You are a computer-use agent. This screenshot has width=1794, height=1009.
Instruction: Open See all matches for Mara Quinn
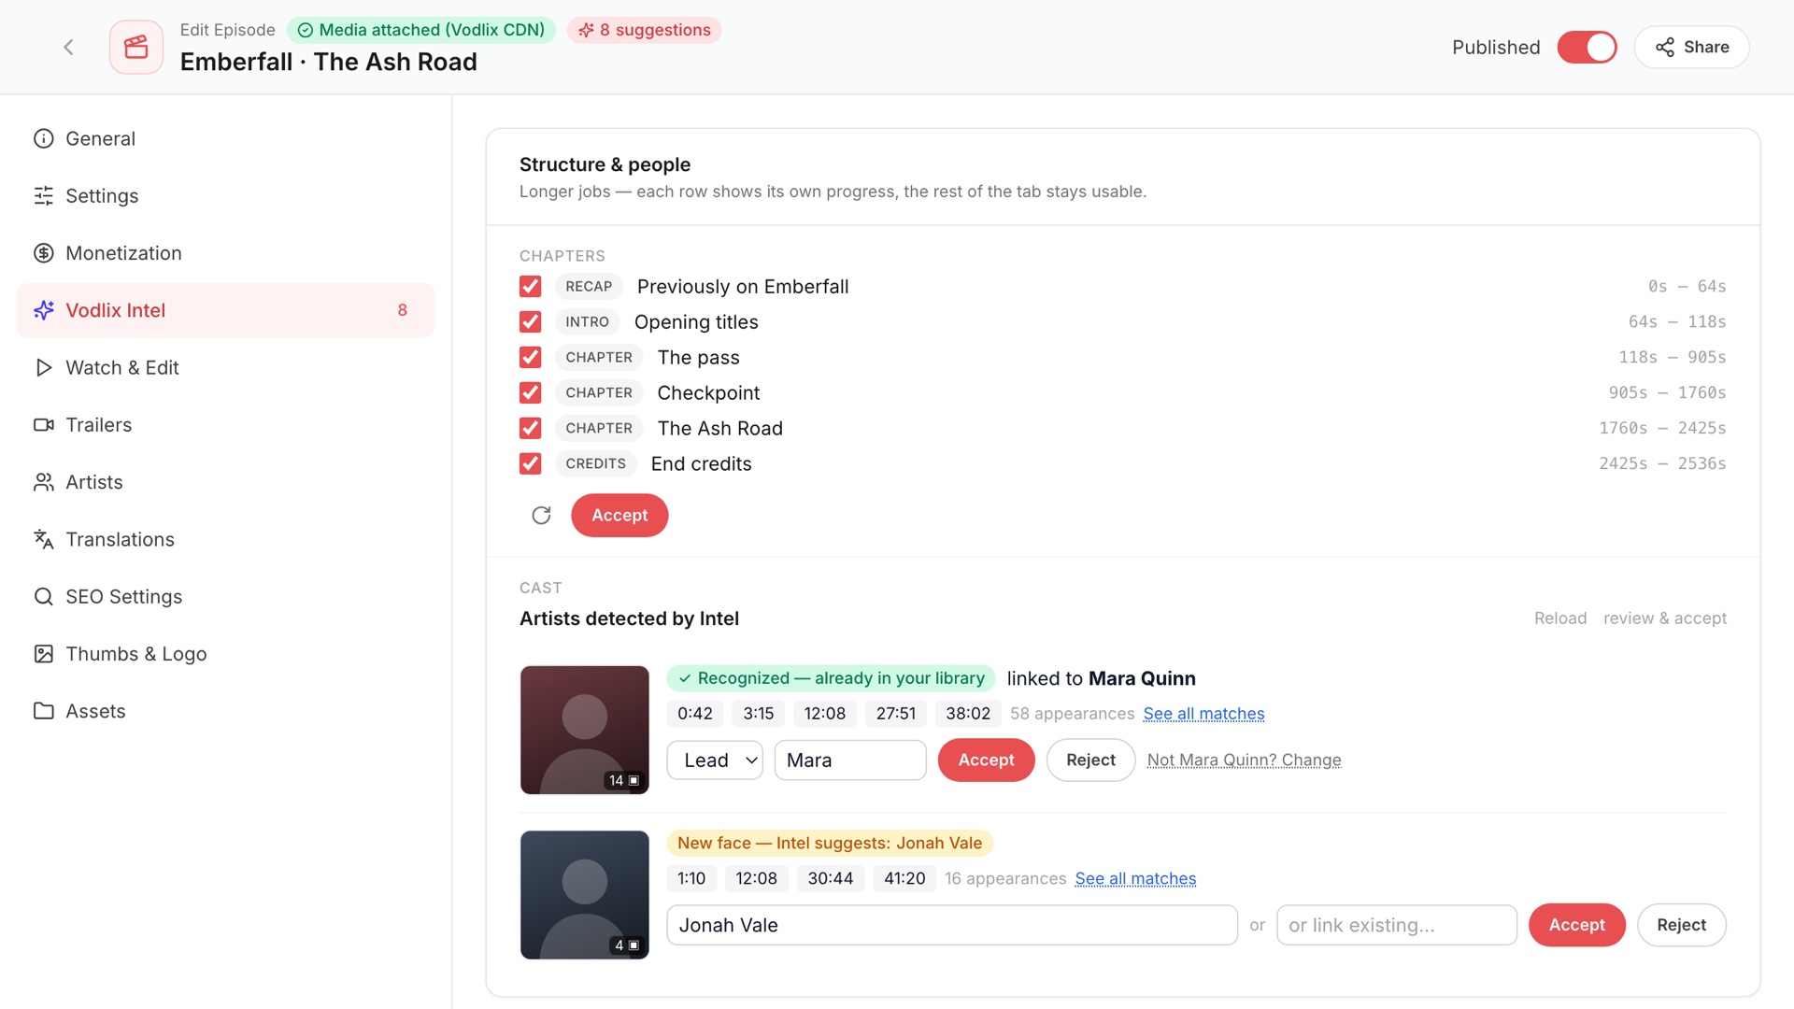(x=1203, y=714)
